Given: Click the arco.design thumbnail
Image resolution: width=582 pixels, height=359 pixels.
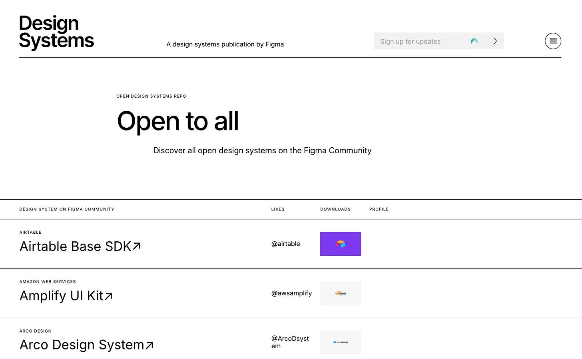Looking at the screenshot, I should coord(341,342).
